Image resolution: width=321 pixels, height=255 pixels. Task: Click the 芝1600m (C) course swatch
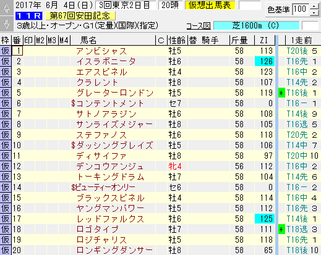[x=256, y=26]
